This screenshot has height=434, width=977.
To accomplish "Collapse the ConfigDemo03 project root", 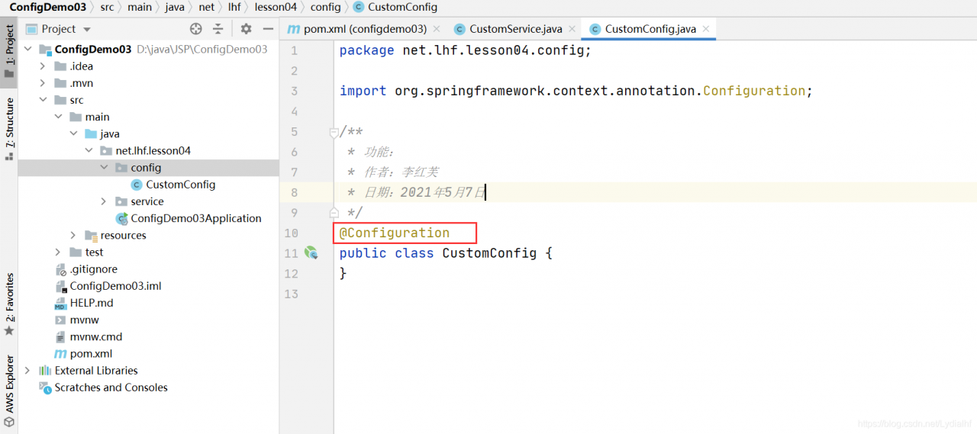I will click(28, 50).
